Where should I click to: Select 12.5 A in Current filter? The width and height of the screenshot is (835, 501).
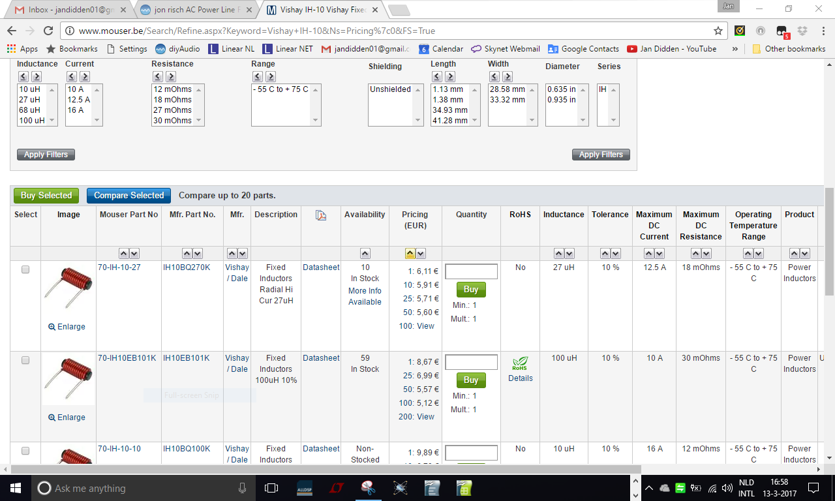click(78, 100)
